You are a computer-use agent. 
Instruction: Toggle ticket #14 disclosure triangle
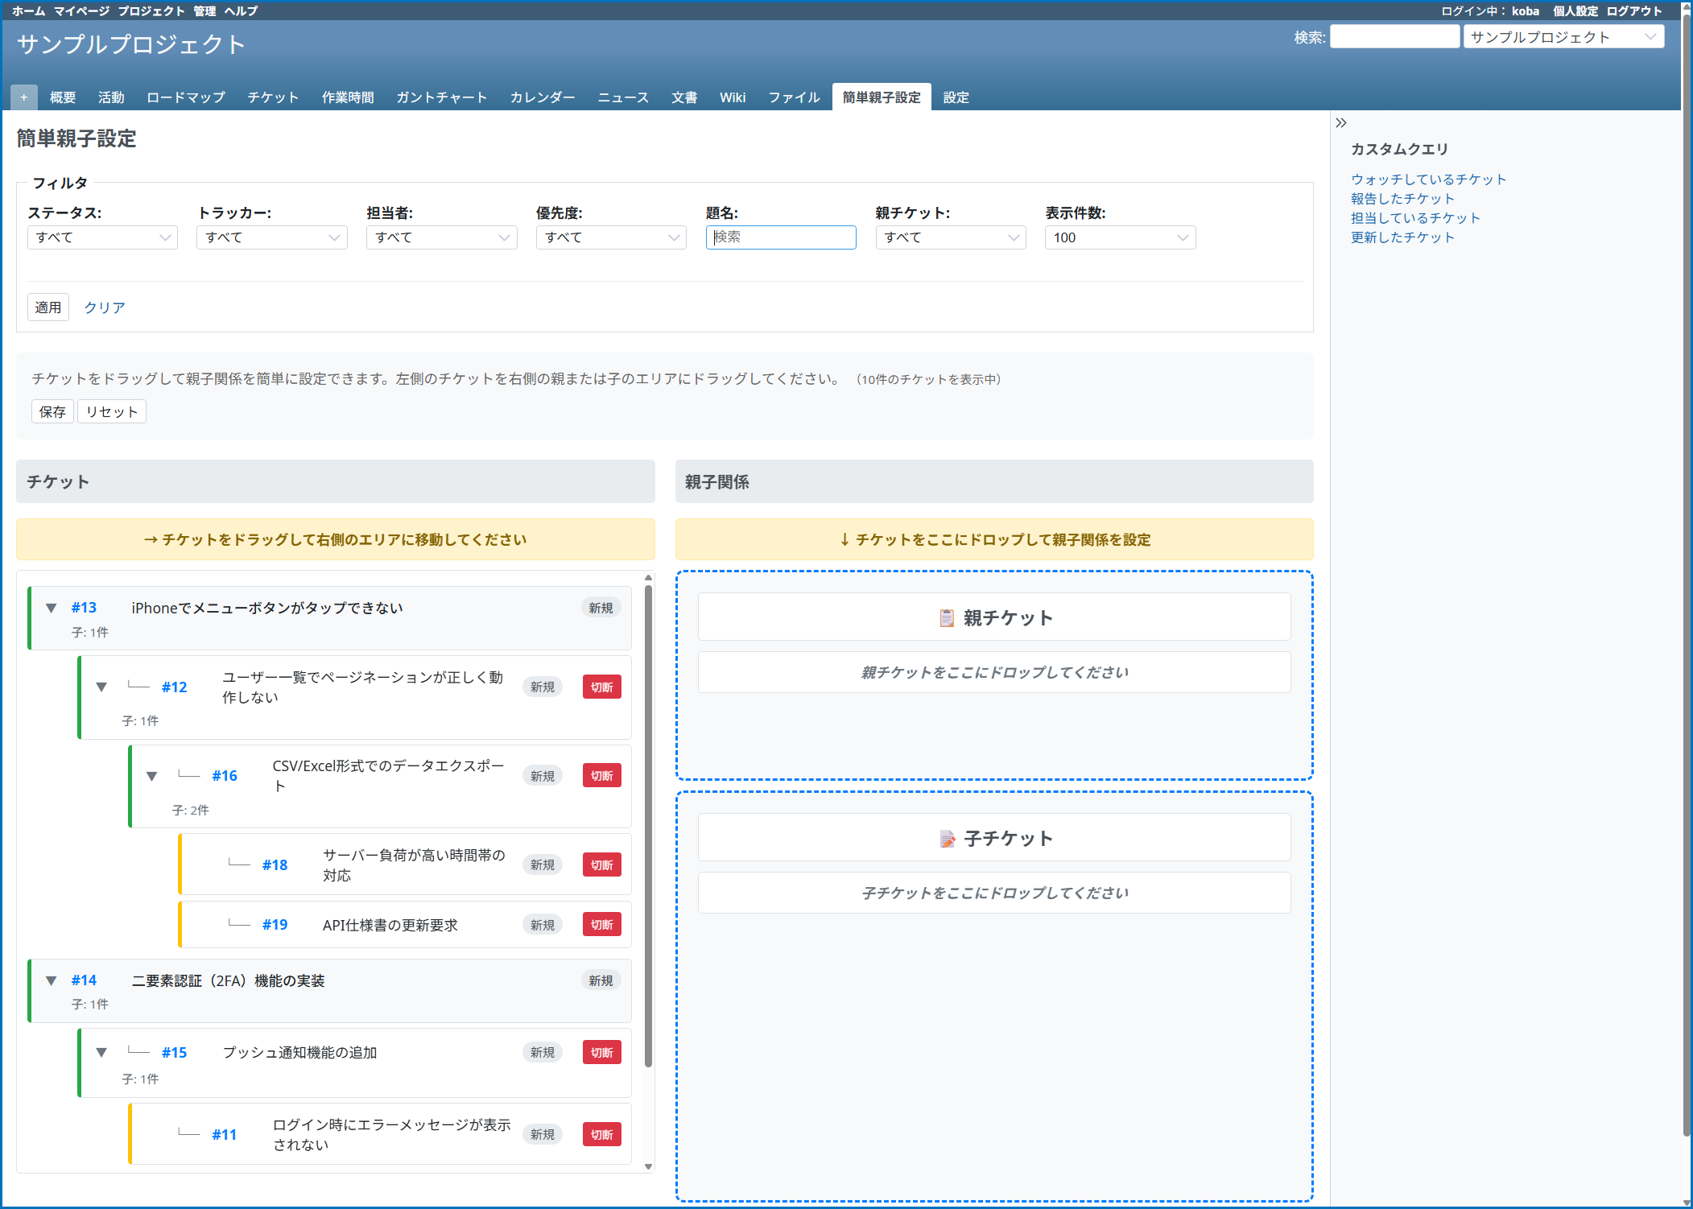tap(52, 980)
